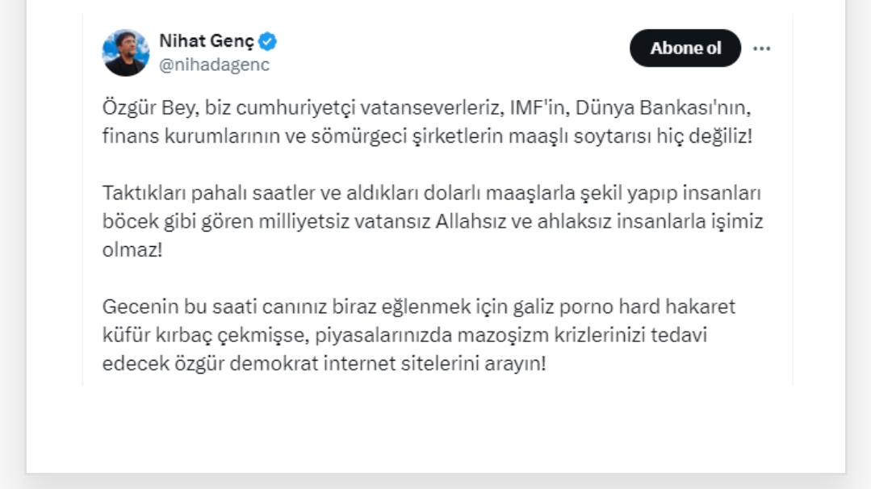Click the word "hakaret" in the third paragraph
The height and width of the screenshot is (489, 871).
(700, 307)
